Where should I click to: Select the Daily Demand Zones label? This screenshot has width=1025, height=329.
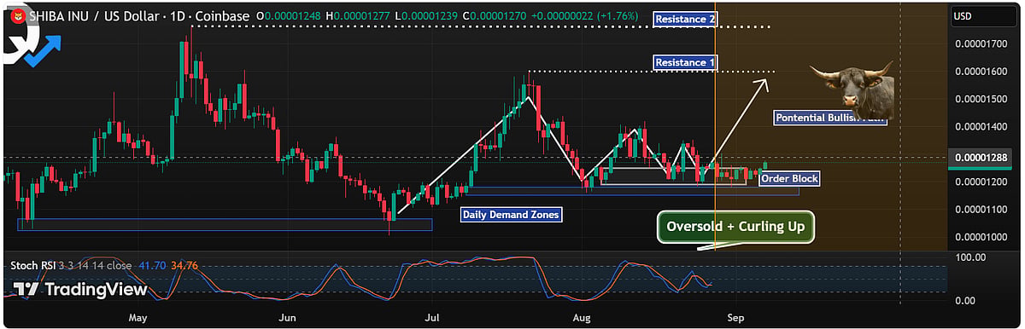coord(511,215)
